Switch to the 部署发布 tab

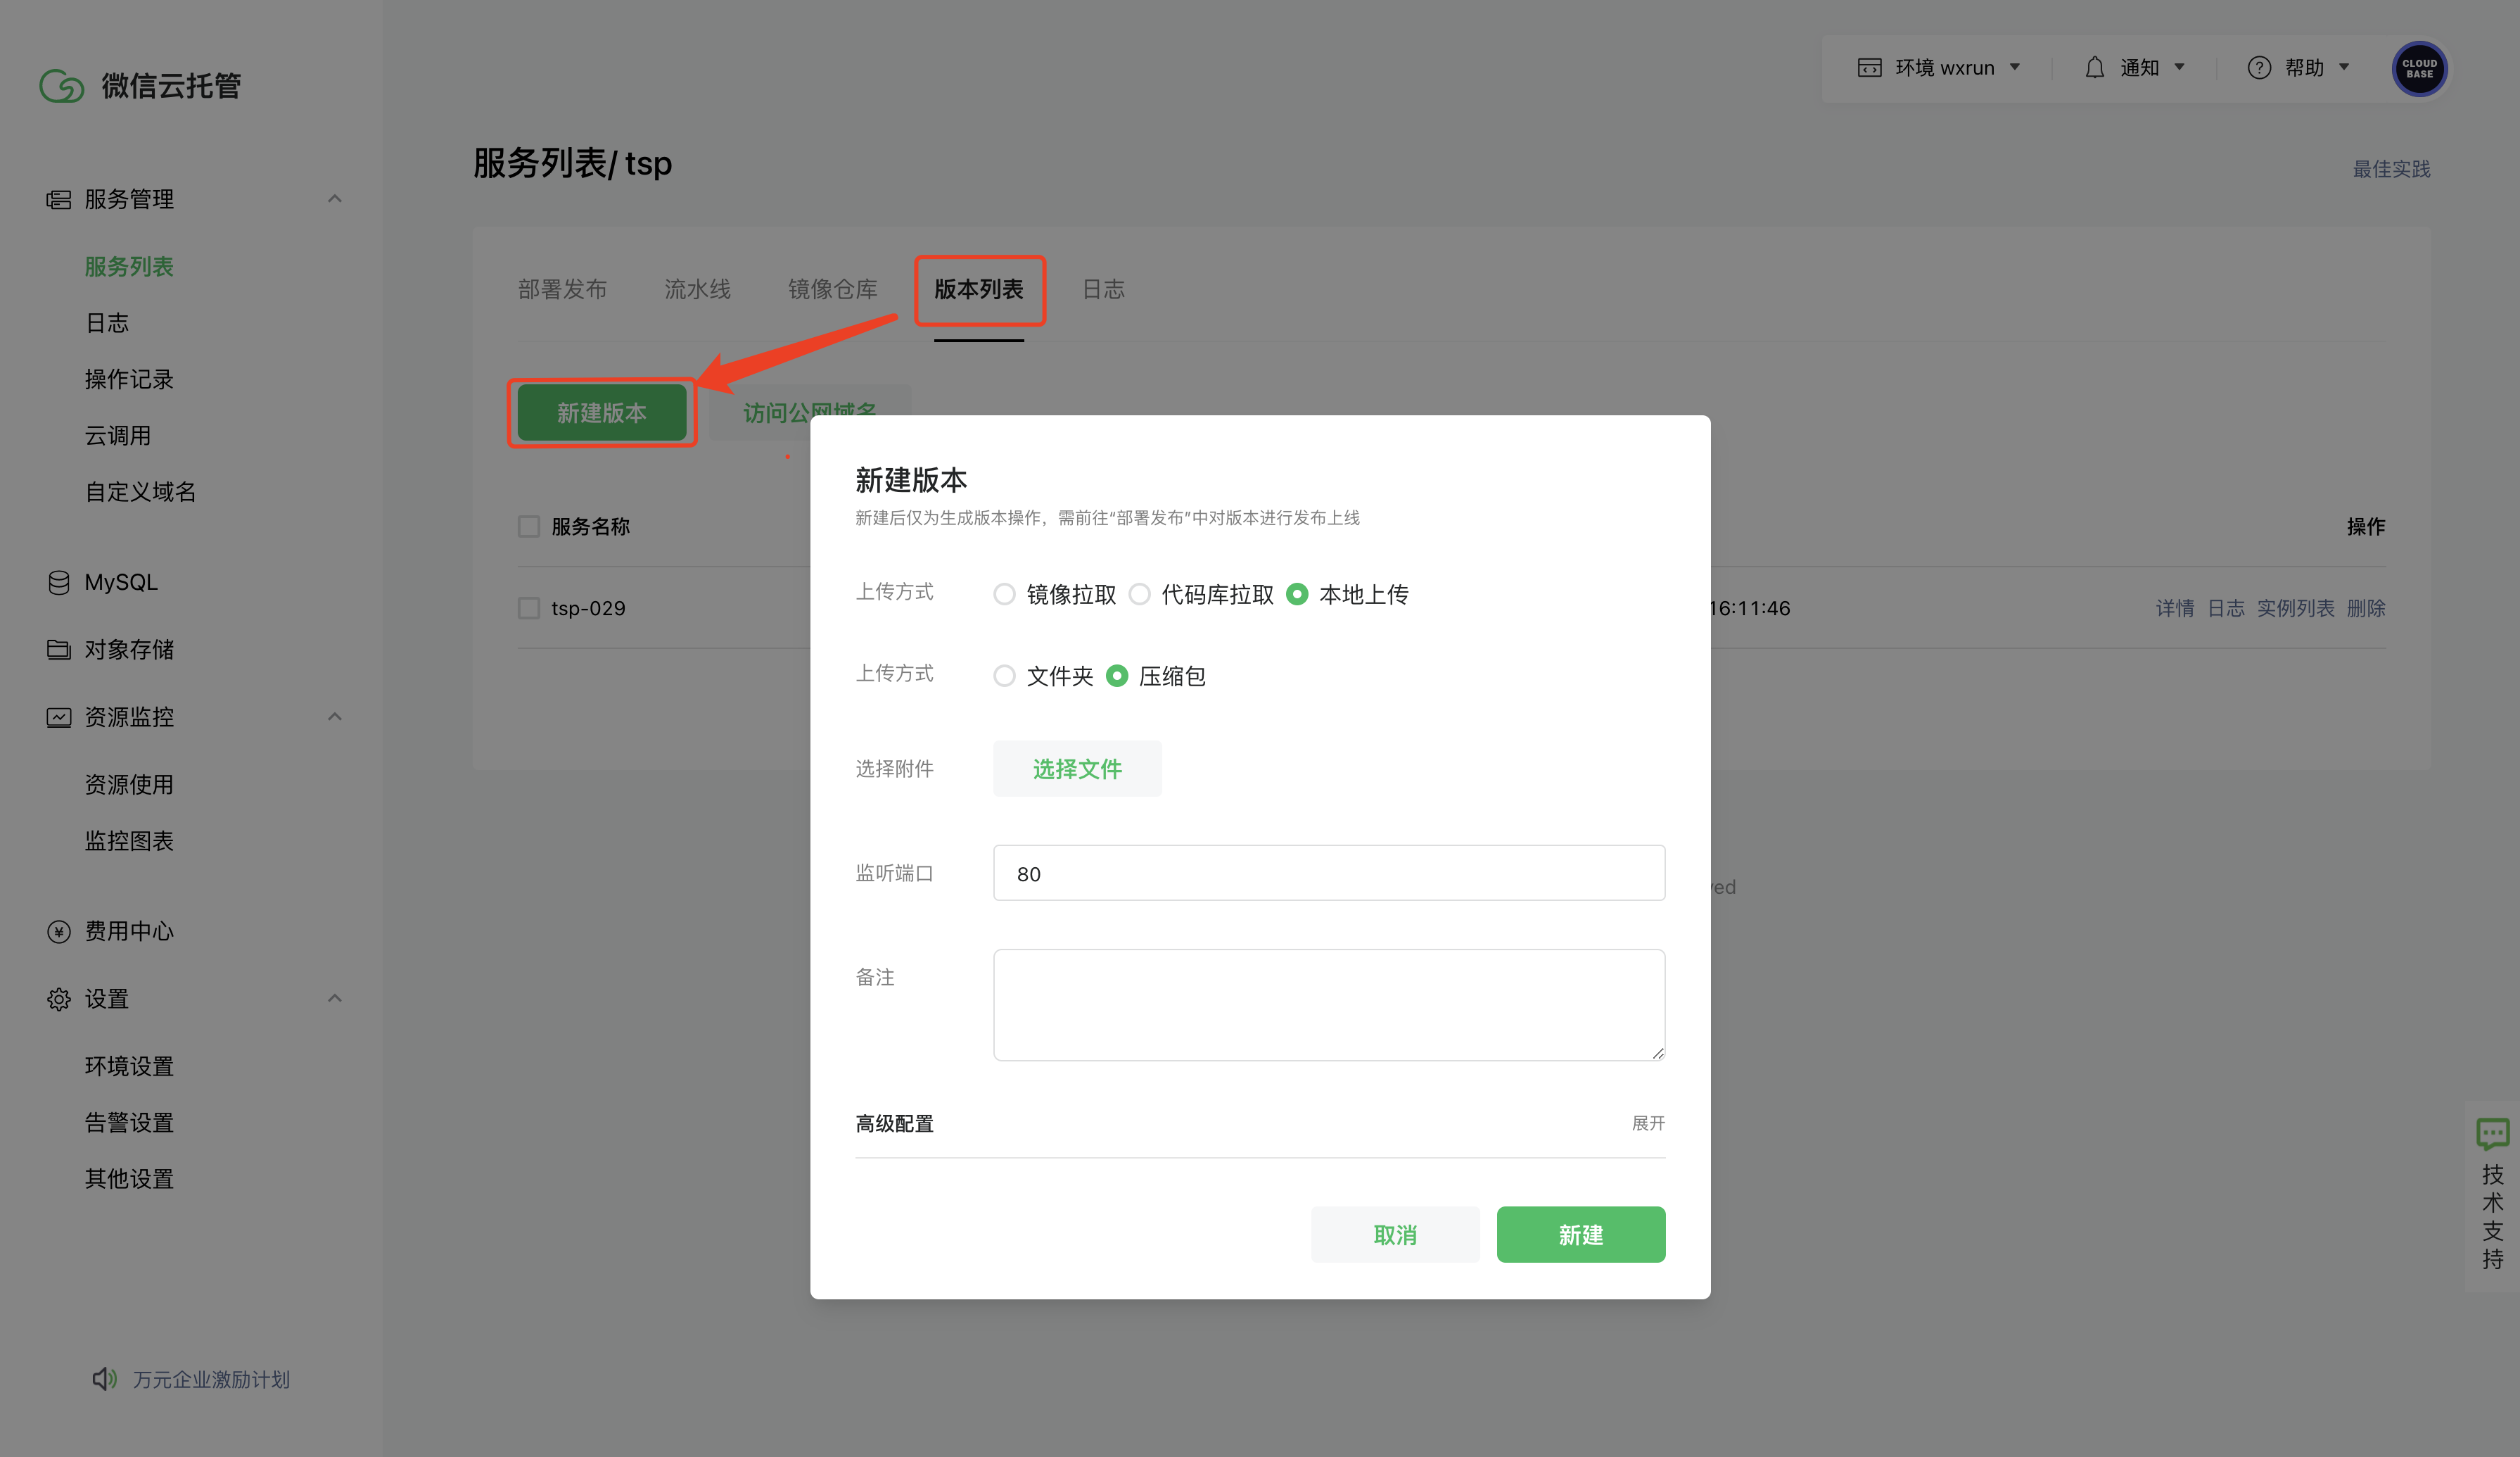pos(562,289)
